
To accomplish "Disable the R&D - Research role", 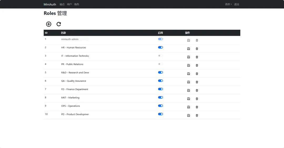I will (160, 72).
